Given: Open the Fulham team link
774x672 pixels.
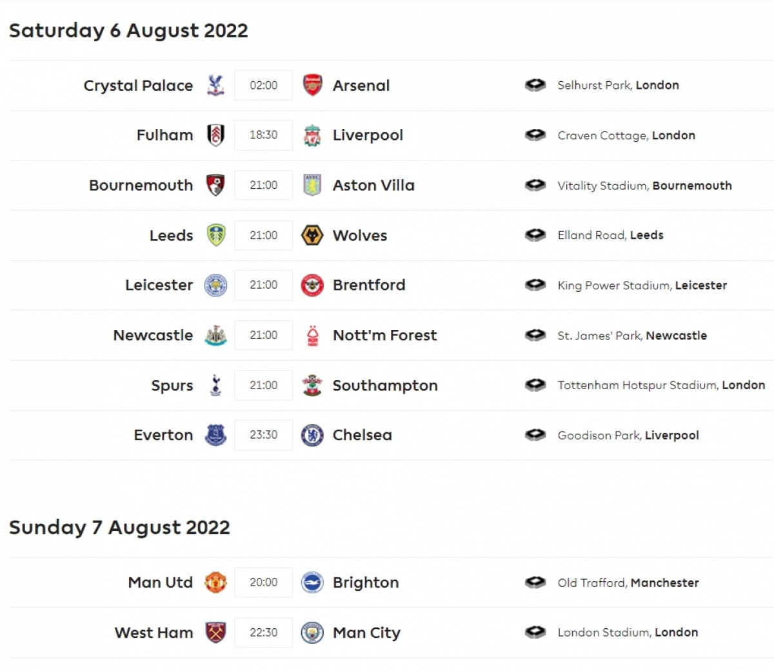Looking at the screenshot, I should point(164,135).
